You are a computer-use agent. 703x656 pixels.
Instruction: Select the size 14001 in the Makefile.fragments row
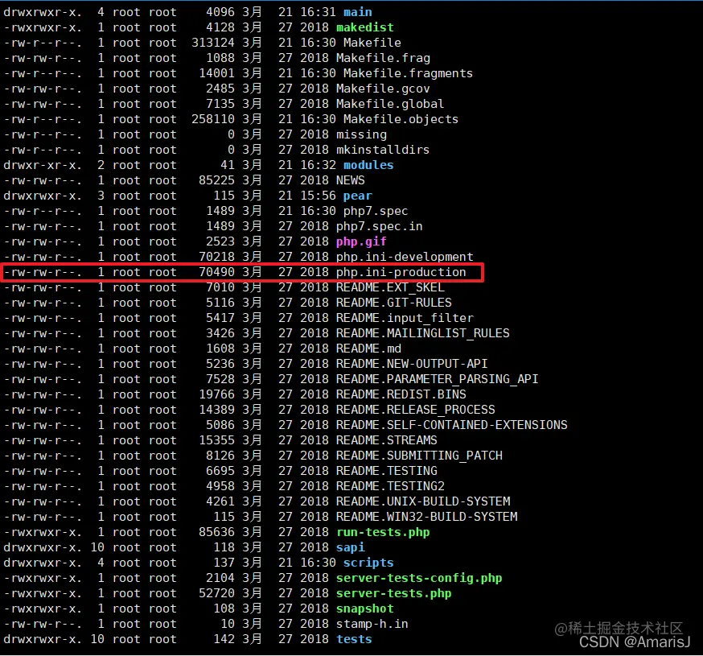[216, 73]
